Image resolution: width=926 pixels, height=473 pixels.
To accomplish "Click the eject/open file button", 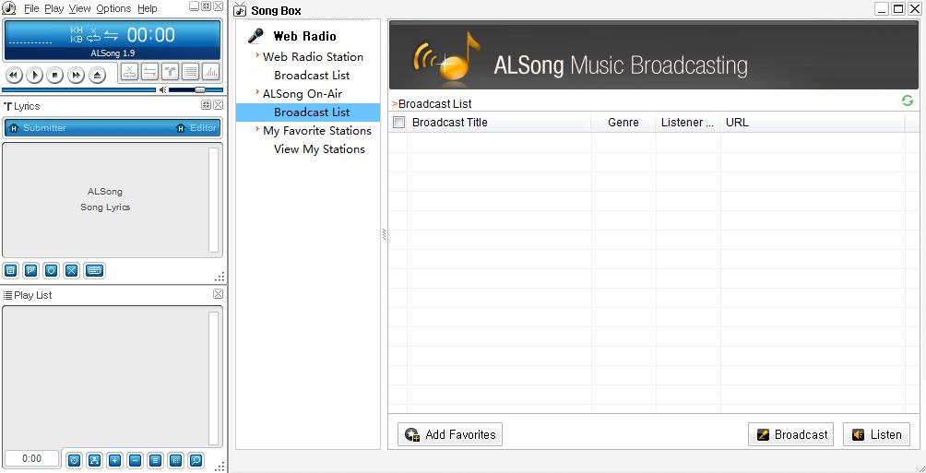I will point(97,76).
